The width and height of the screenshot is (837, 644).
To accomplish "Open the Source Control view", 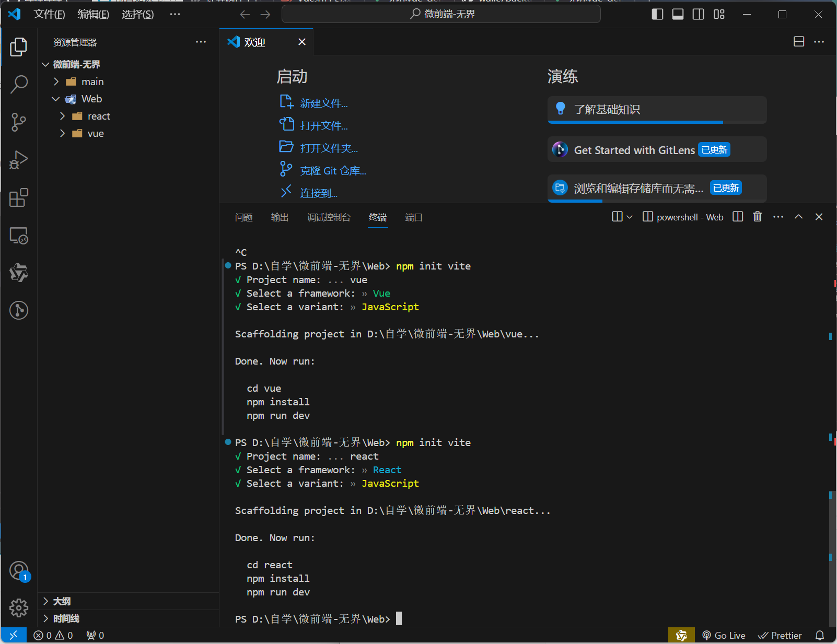I will coord(19,122).
